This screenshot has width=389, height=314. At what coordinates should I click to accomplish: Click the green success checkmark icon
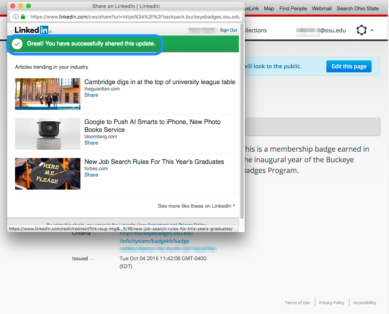pyautogui.click(x=17, y=44)
